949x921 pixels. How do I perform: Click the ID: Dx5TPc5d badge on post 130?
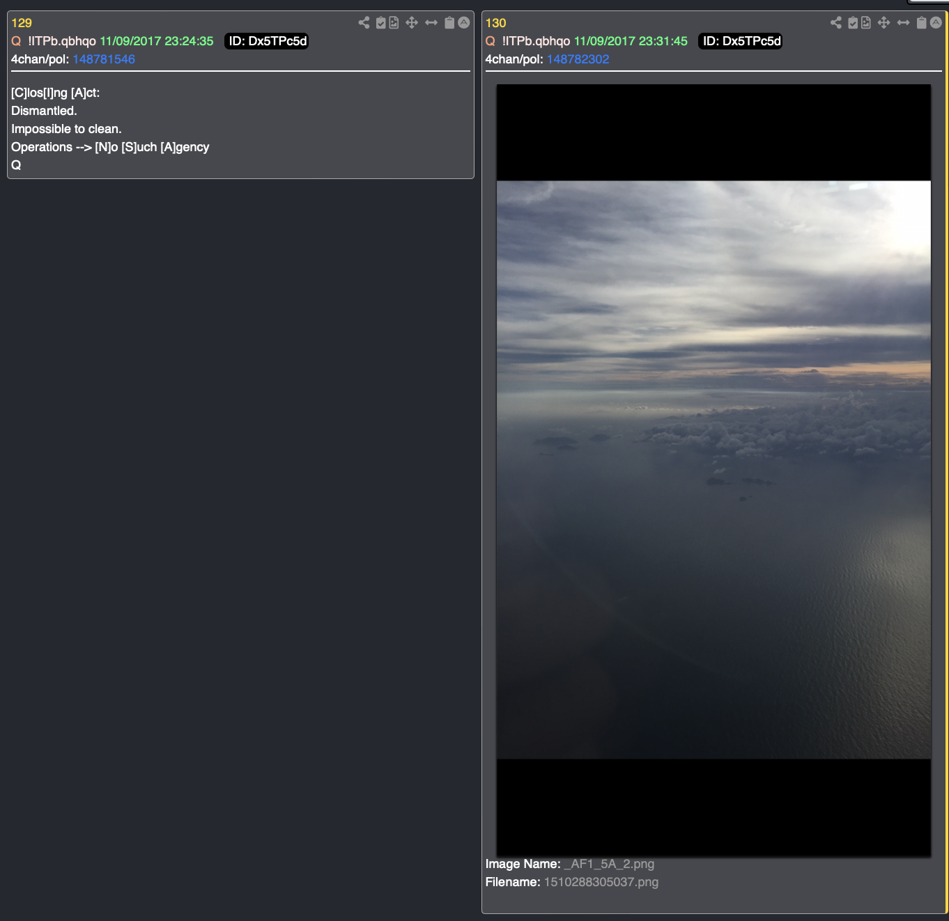point(741,41)
